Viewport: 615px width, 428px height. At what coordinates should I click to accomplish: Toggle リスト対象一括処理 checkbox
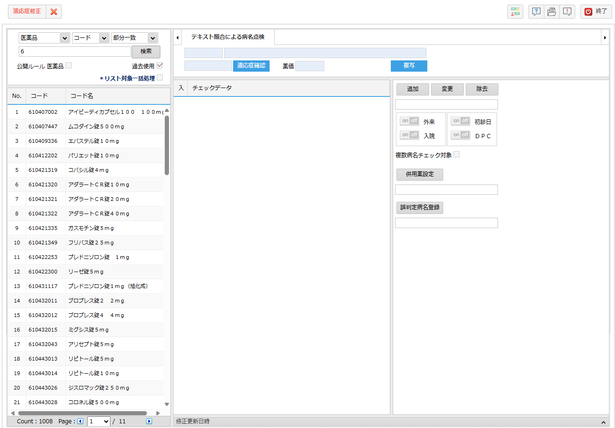[160, 78]
